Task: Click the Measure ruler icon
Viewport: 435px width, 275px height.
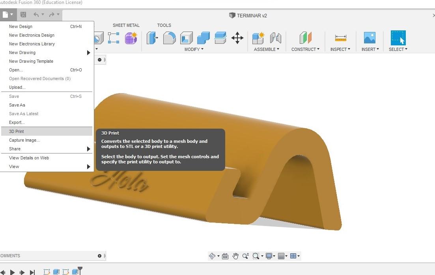Action: pyautogui.click(x=340, y=38)
